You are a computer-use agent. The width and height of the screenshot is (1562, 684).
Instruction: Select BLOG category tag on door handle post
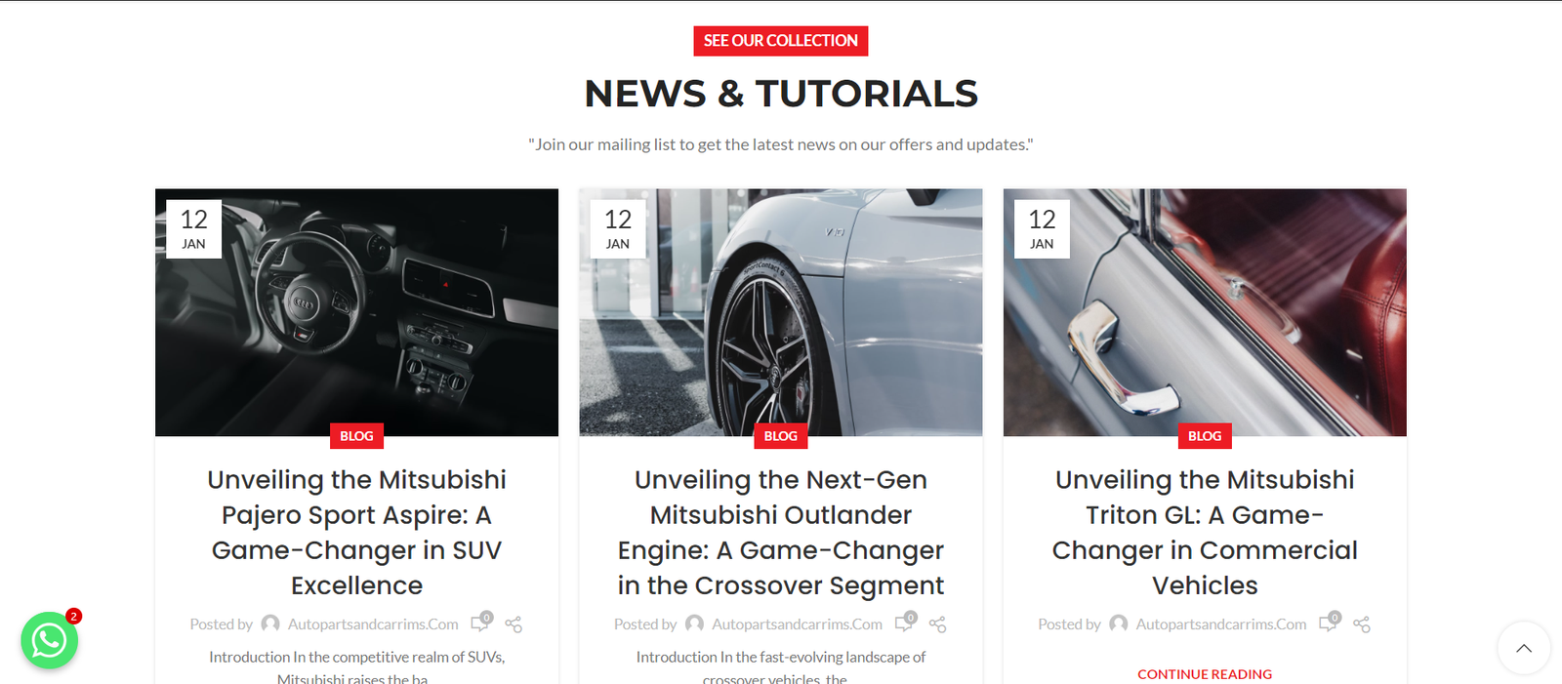click(x=1205, y=436)
